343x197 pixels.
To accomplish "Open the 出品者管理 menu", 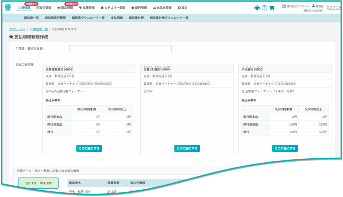I will tap(162, 8).
